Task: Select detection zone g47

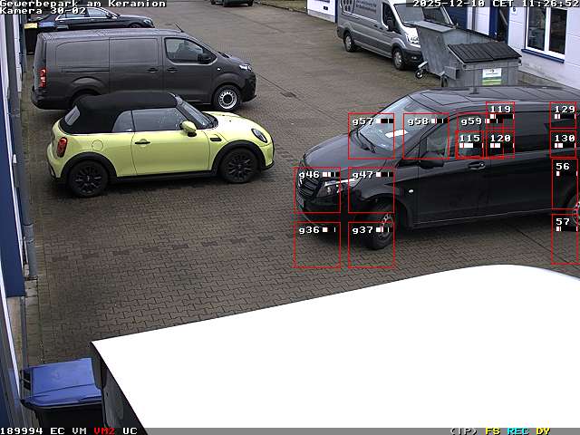Action: pos(372,189)
